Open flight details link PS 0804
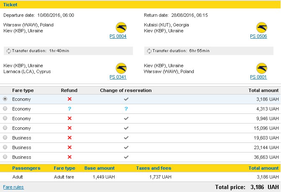Image resolution: width=281 pixels, height=192 pixels. (118, 36)
